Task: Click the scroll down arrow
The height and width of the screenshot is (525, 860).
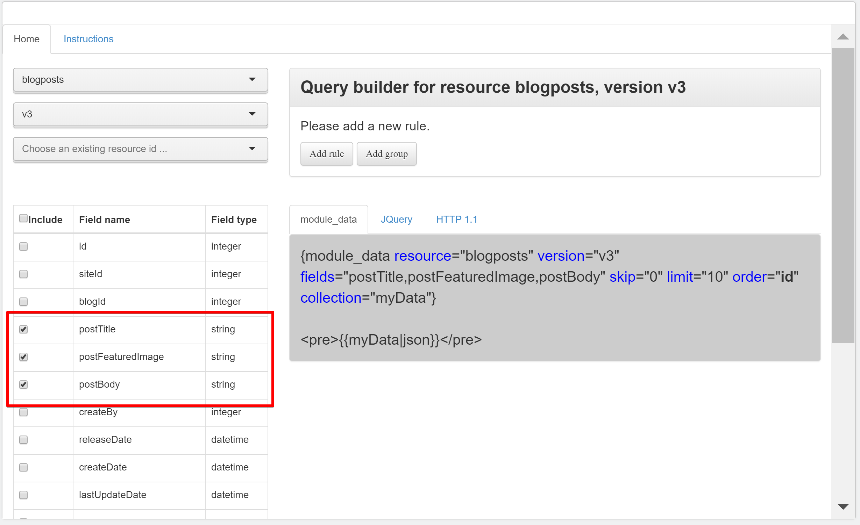Action: (843, 506)
